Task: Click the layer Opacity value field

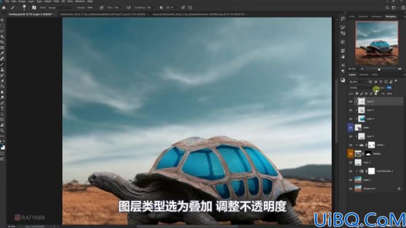Action: [389, 88]
